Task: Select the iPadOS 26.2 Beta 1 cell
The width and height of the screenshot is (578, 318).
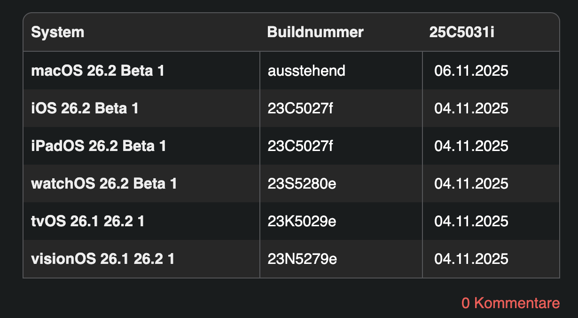Action: pos(99,146)
